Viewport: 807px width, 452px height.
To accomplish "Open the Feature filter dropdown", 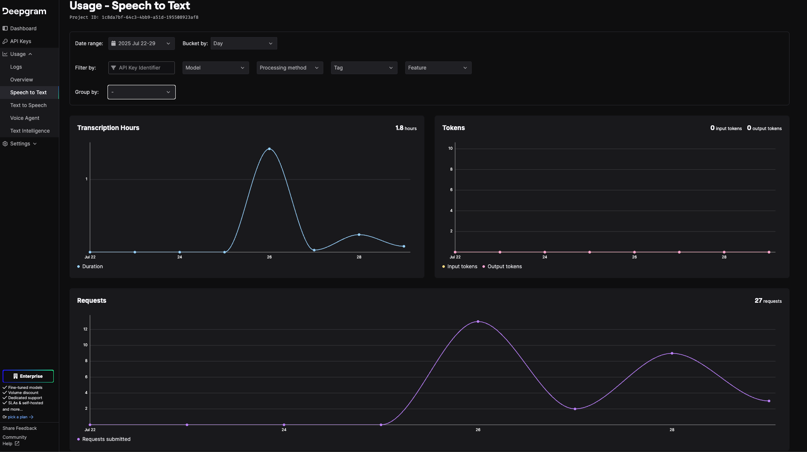I will point(438,68).
